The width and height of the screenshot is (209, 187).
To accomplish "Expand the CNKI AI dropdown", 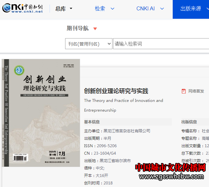I will 150,9.
